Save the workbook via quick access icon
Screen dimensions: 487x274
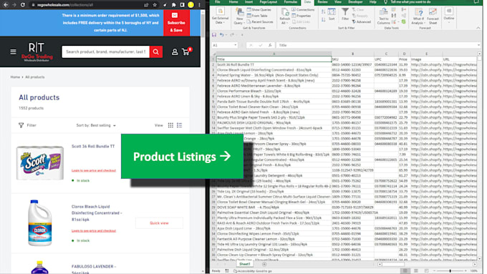pos(214,35)
